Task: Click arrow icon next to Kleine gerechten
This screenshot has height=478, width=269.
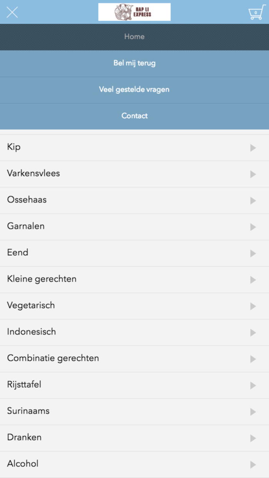Action: click(253, 280)
